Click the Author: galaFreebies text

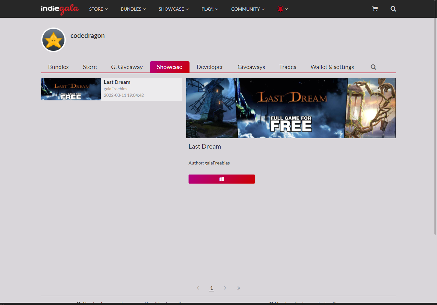(209, 163)
